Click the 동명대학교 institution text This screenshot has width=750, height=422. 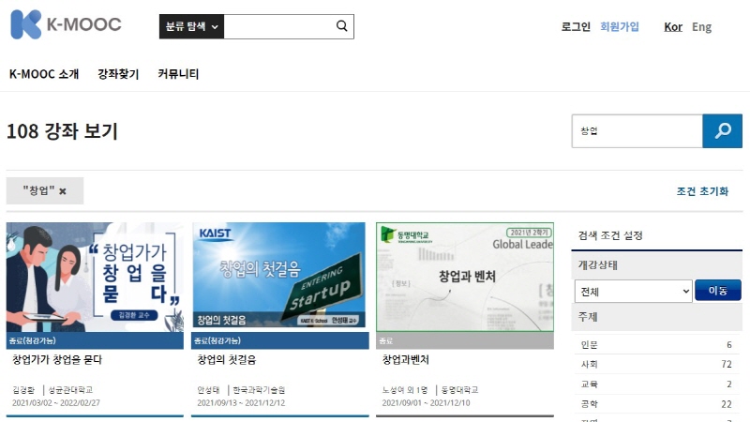pyautogui.click(x=459, y=390)
